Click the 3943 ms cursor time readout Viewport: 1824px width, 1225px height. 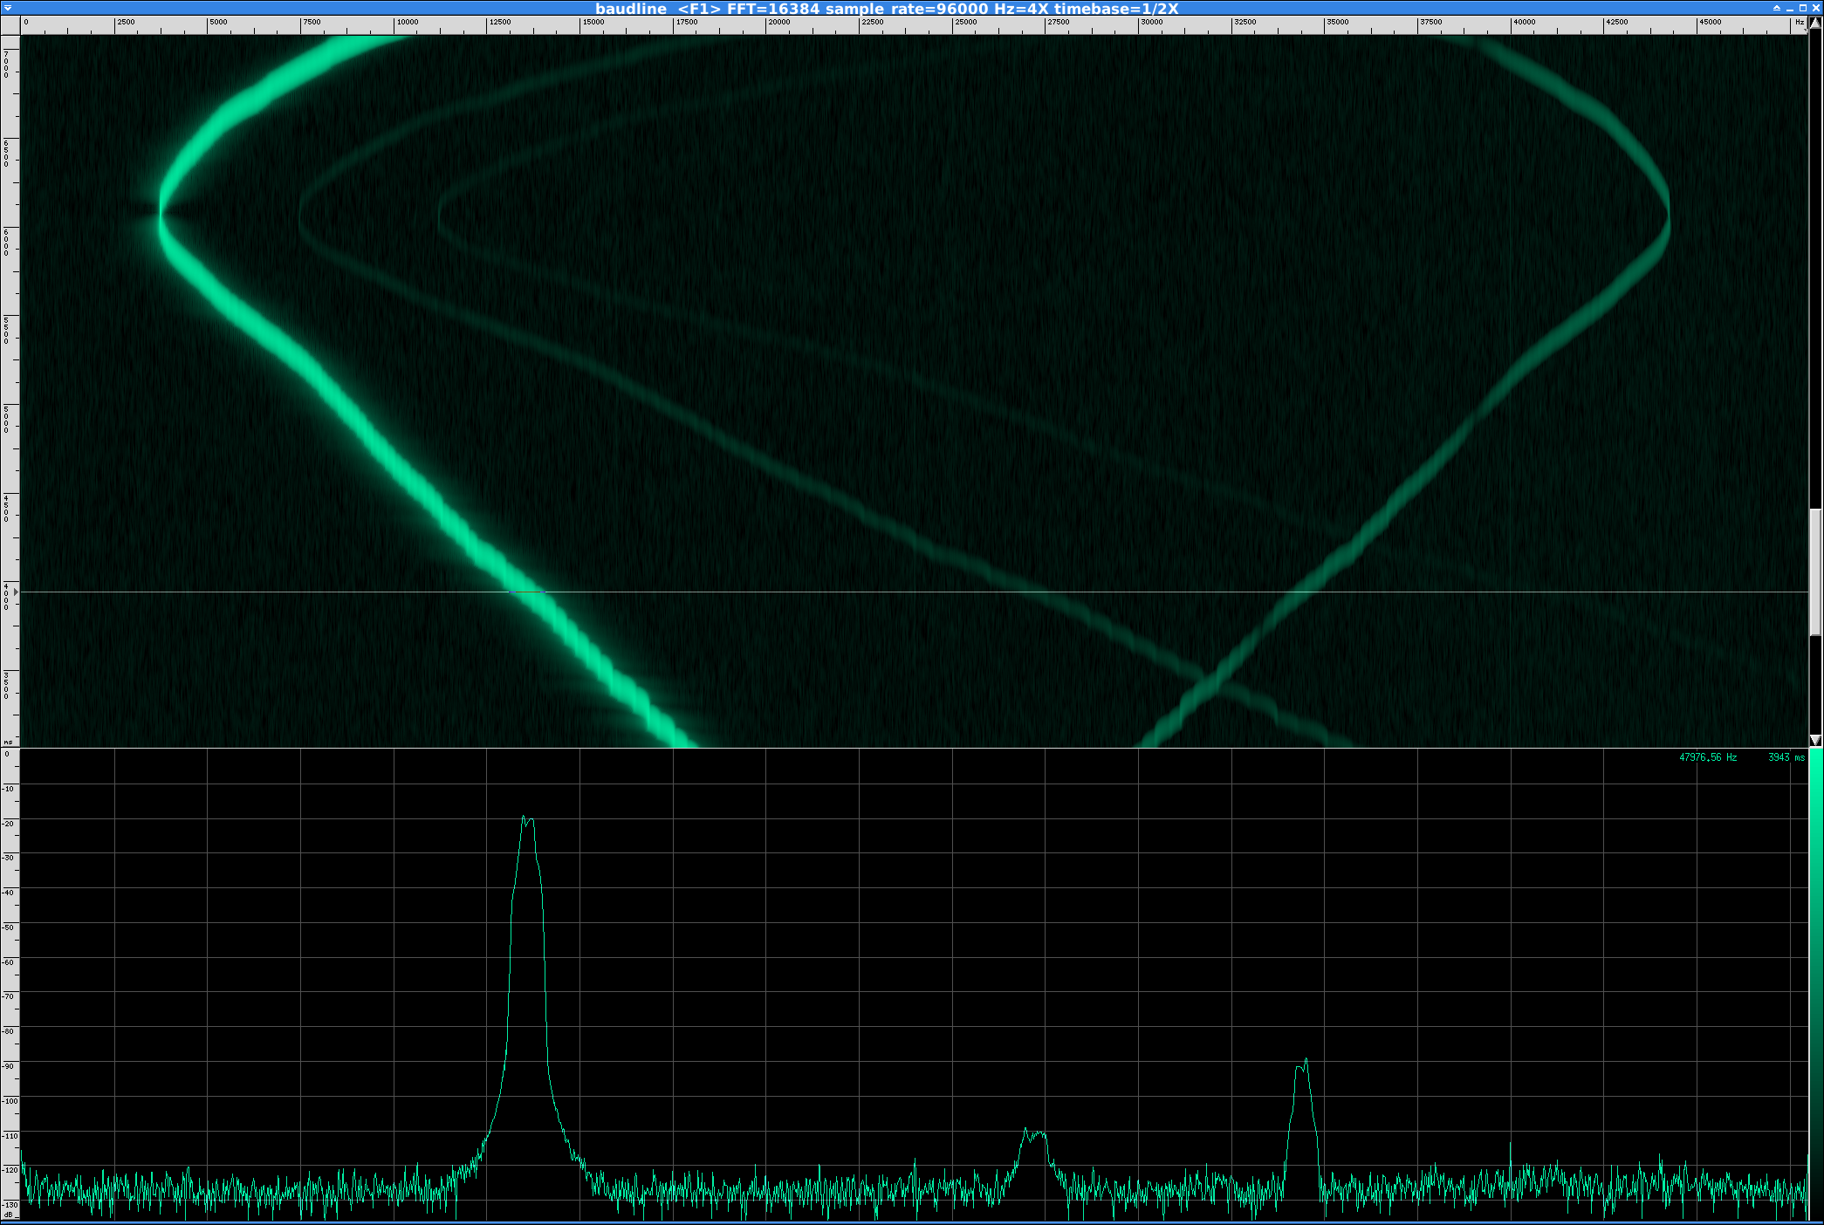pos(1785,757)
